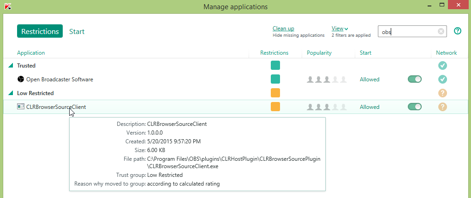Click CLRBrowserSourceClient application icon
471x198 pixels.
20,107
